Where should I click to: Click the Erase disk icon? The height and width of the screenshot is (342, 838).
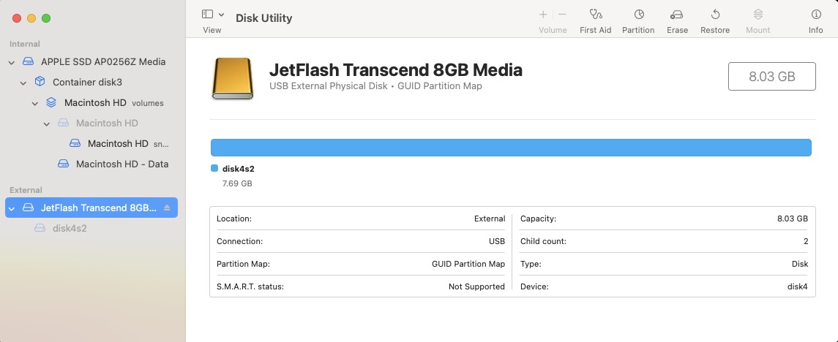coord(677,15)
